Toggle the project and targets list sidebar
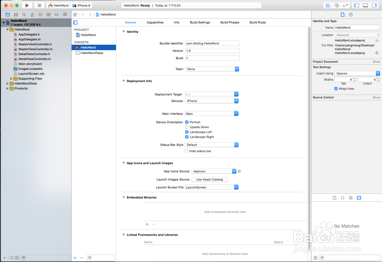 [x=75, y=23]
